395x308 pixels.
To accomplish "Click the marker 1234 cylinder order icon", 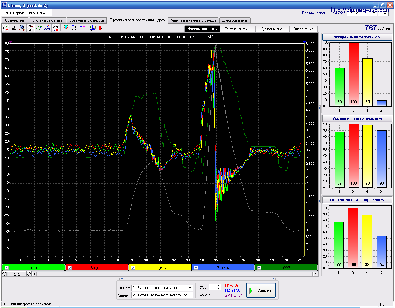I will point(74,28).
